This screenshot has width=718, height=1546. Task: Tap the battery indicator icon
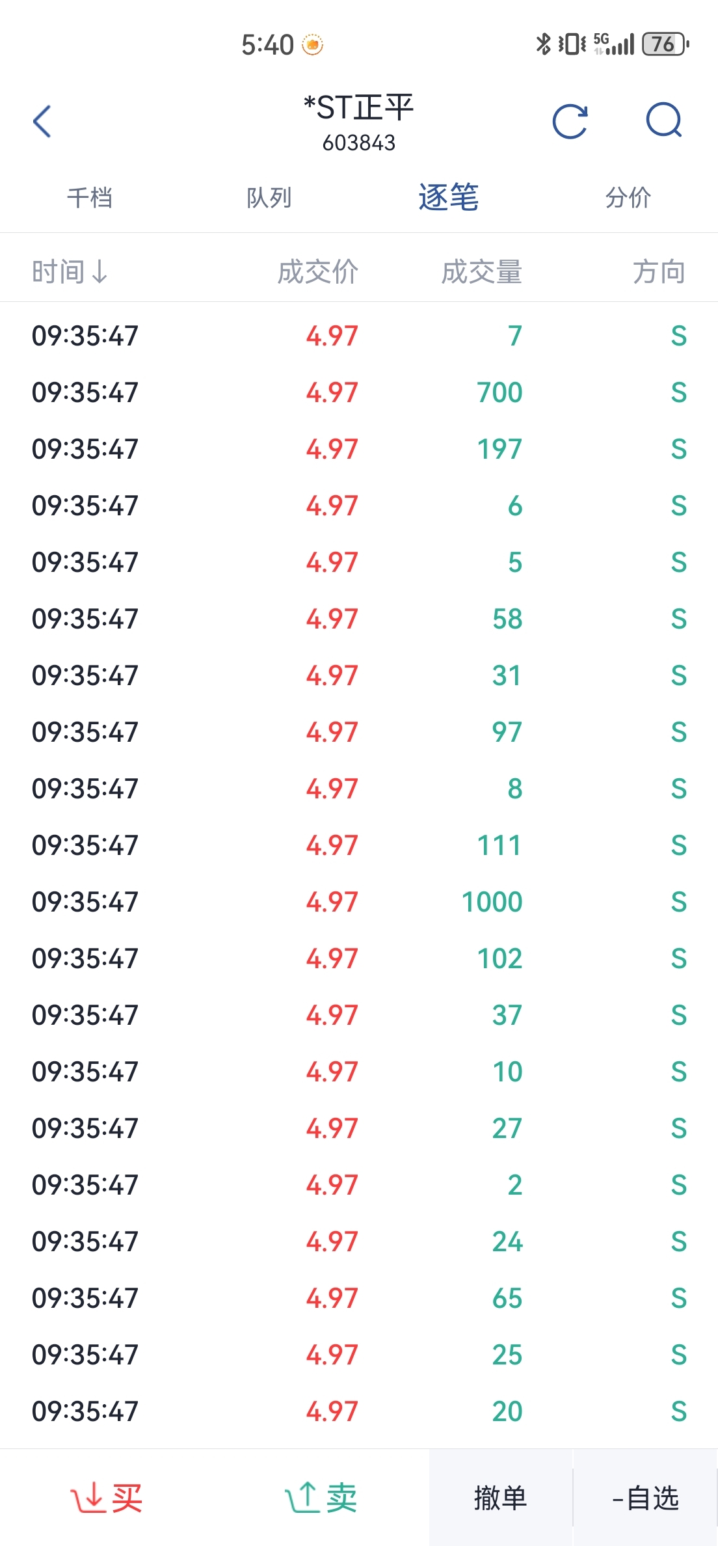tap(665, 44)
